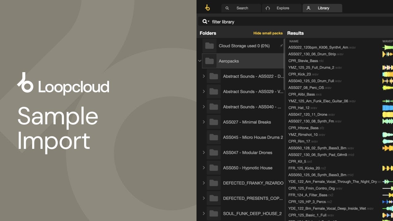Select CPR_Stevie_Bass.nki file
Viewport: 393px width, 221px height.
[x=306, y=61]
